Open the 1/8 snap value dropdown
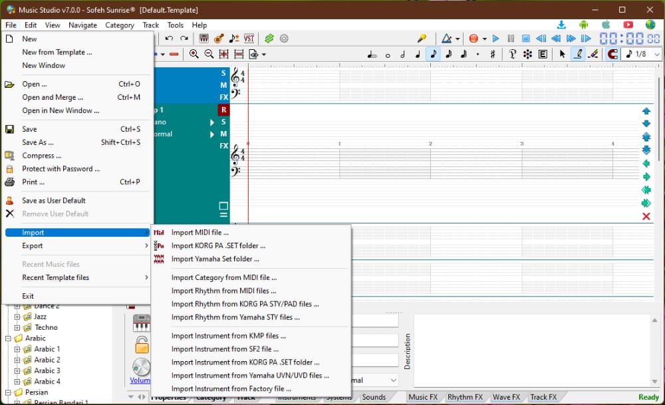 coord(657,55)
